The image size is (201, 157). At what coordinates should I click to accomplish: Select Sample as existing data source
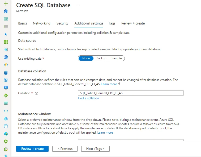(x=117, y=58)
